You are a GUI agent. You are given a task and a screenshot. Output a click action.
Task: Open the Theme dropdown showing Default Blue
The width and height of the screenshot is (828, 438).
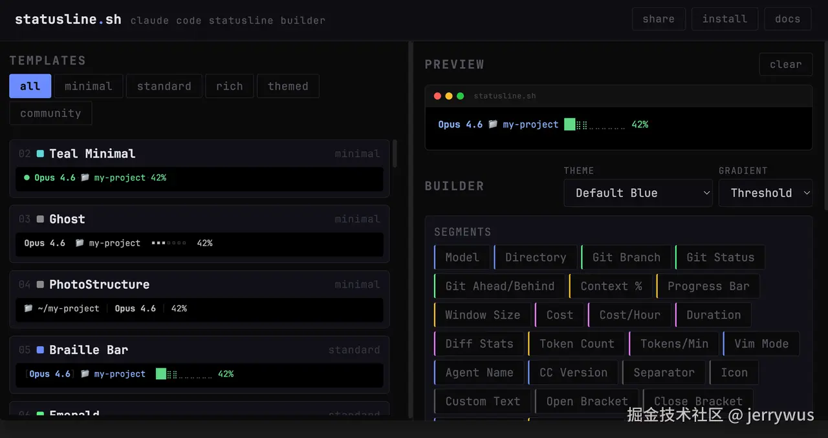(638, 193)
